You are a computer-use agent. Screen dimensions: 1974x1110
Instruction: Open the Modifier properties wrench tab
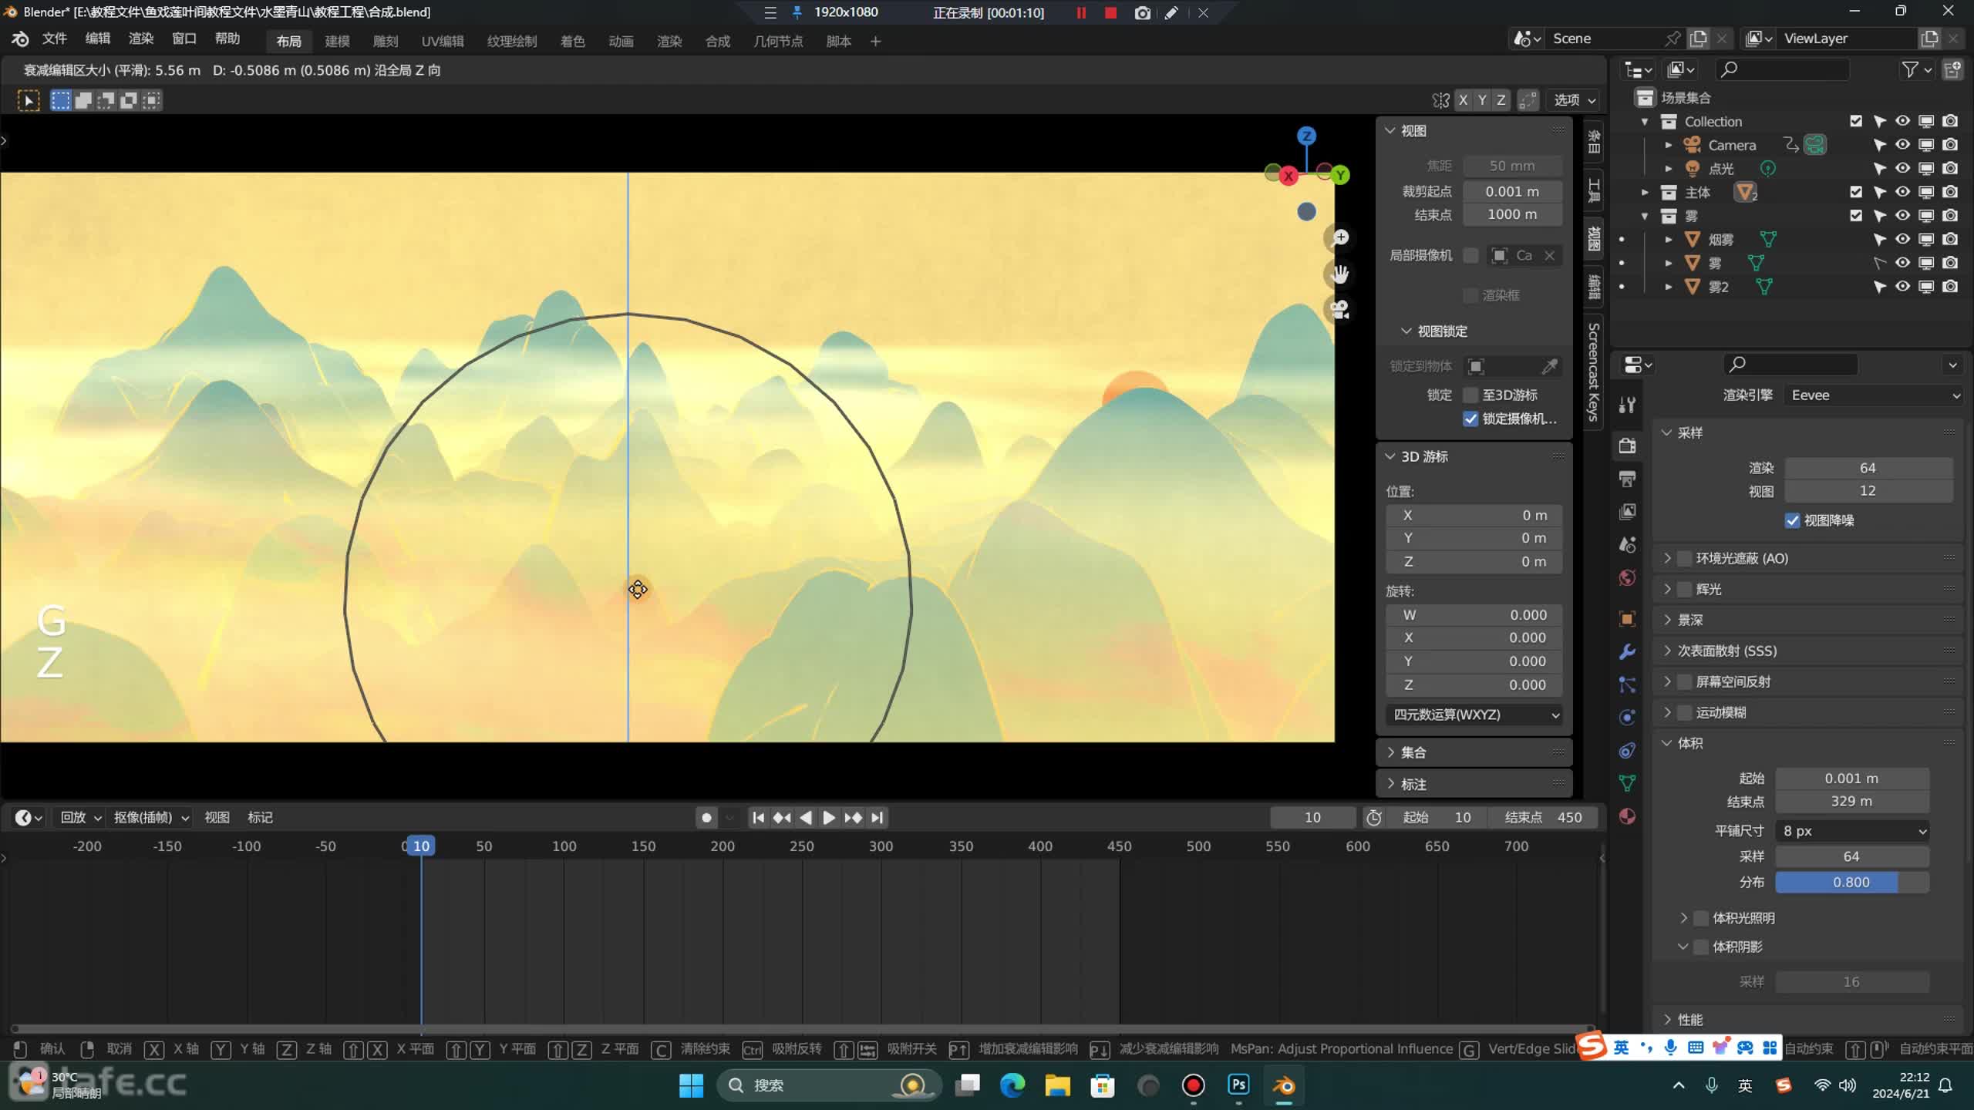coord(1627,652)
